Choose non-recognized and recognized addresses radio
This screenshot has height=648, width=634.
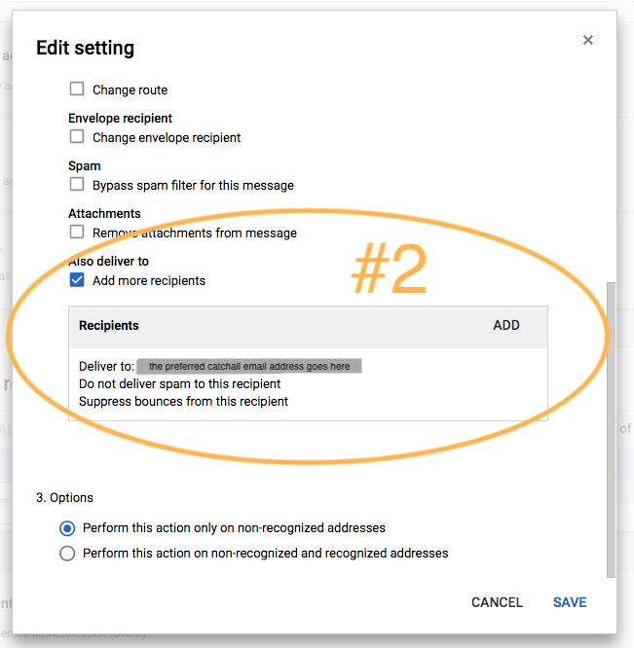[x=67, y=554]
